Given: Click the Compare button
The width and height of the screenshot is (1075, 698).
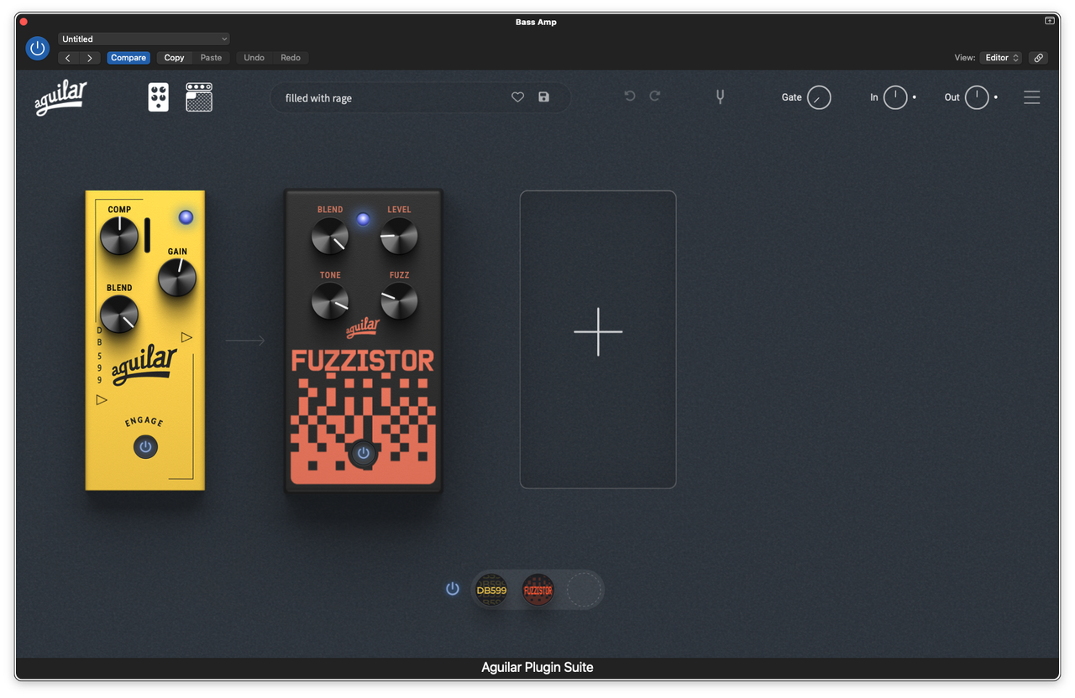Looking at the screenshot, I should [x=128, y=58].
